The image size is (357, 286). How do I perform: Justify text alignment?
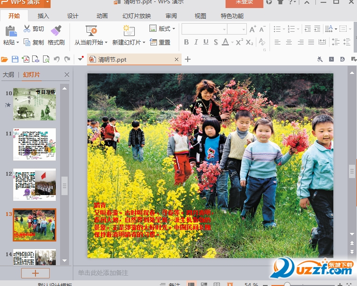(x=311, y=42)
